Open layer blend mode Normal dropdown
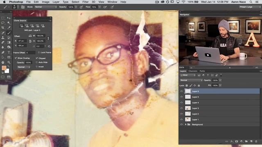This screenshot has height=147, width=262. (191, 80)
